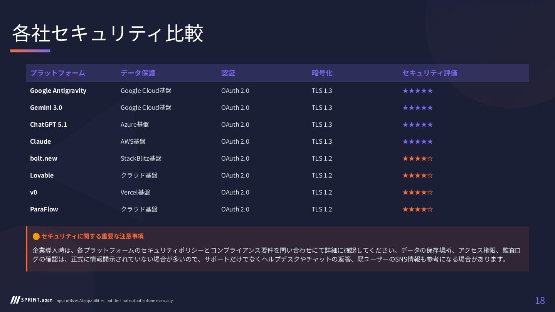This screenshot has height=312, width=555.
Task: Click クラウド基盤 in the ParaFlow row
Action: coord(139,209)
